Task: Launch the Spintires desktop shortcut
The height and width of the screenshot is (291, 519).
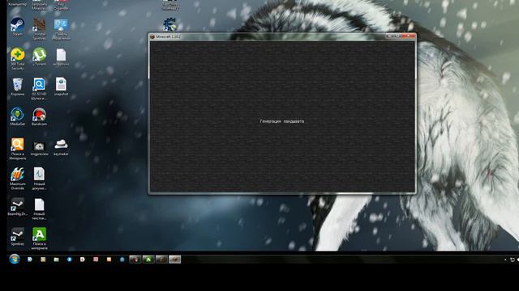Action: click(x=17, y=237)
